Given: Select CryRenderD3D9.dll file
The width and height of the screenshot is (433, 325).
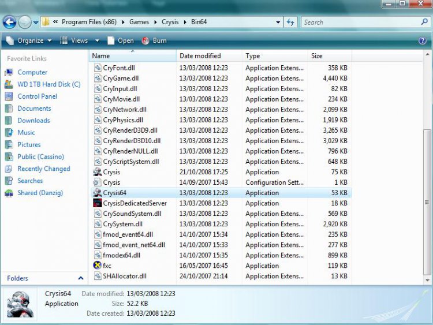Looking at the screenshot, I should click(130, 130).
